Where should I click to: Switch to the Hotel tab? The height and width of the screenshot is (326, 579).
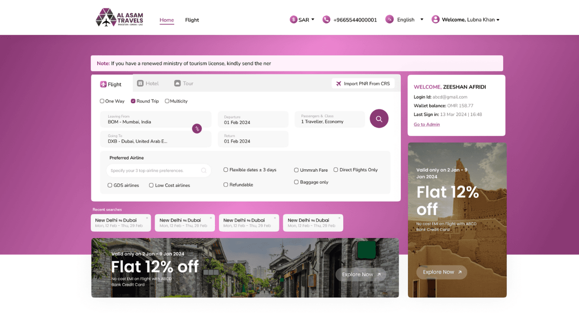coord(148,83)
